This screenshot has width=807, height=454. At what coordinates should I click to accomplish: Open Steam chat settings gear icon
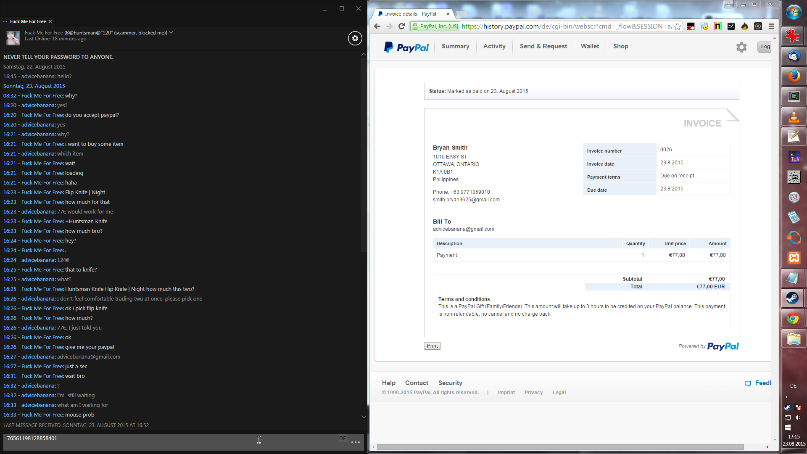pos(355,38)
